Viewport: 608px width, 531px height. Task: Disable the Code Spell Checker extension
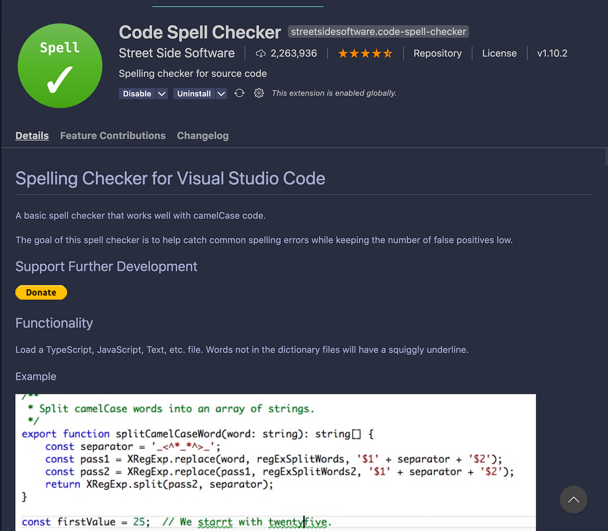pos(137,93)
